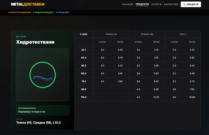Click diameter cell 114.3
The image size is (209, 135).
point(84,97)
